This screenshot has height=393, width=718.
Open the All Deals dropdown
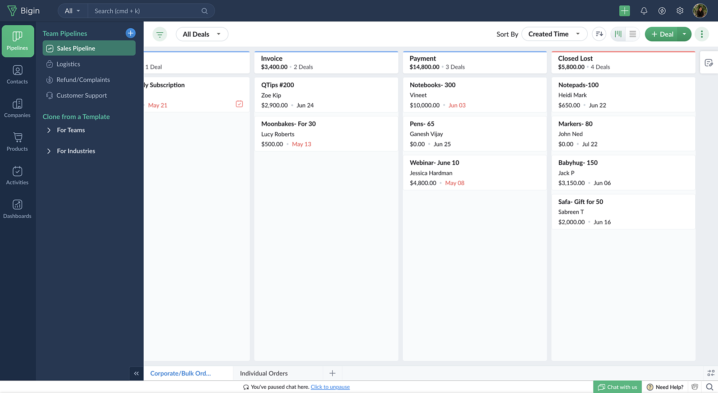(202, 34)
